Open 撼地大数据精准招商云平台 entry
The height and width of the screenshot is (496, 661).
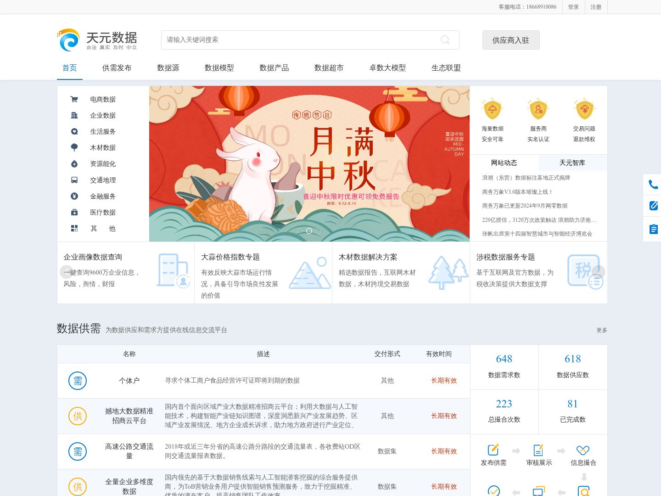263,416
